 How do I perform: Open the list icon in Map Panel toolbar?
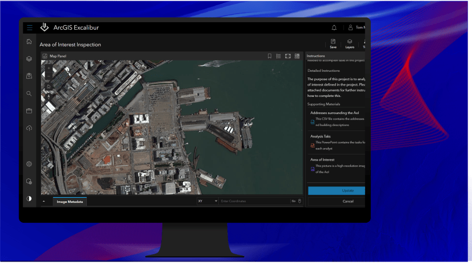tap(279, 56)
